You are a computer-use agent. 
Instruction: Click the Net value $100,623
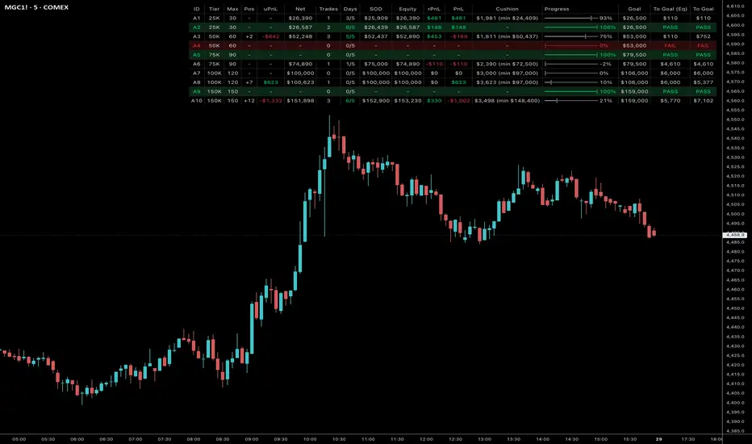click(300, 82)
